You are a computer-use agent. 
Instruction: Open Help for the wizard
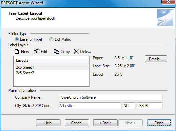tap(48, 123)
